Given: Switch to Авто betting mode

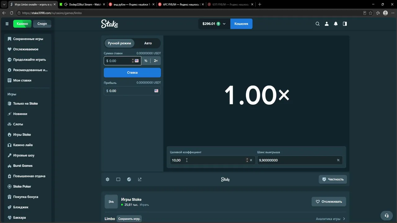Looking at the screenshot, I should [148, 43].
